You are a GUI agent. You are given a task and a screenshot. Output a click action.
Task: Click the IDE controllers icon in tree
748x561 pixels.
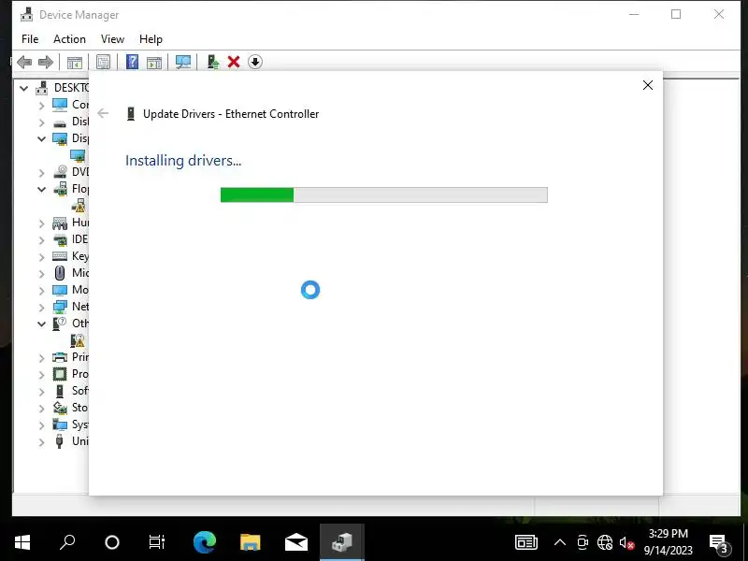click(60, 239)
